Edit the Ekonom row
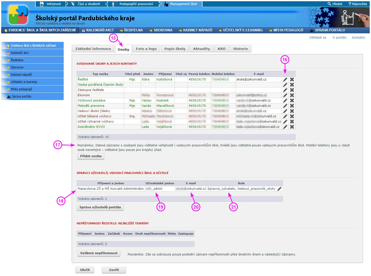The width and height of the screenshot is (371, 276). pos(285,95)
